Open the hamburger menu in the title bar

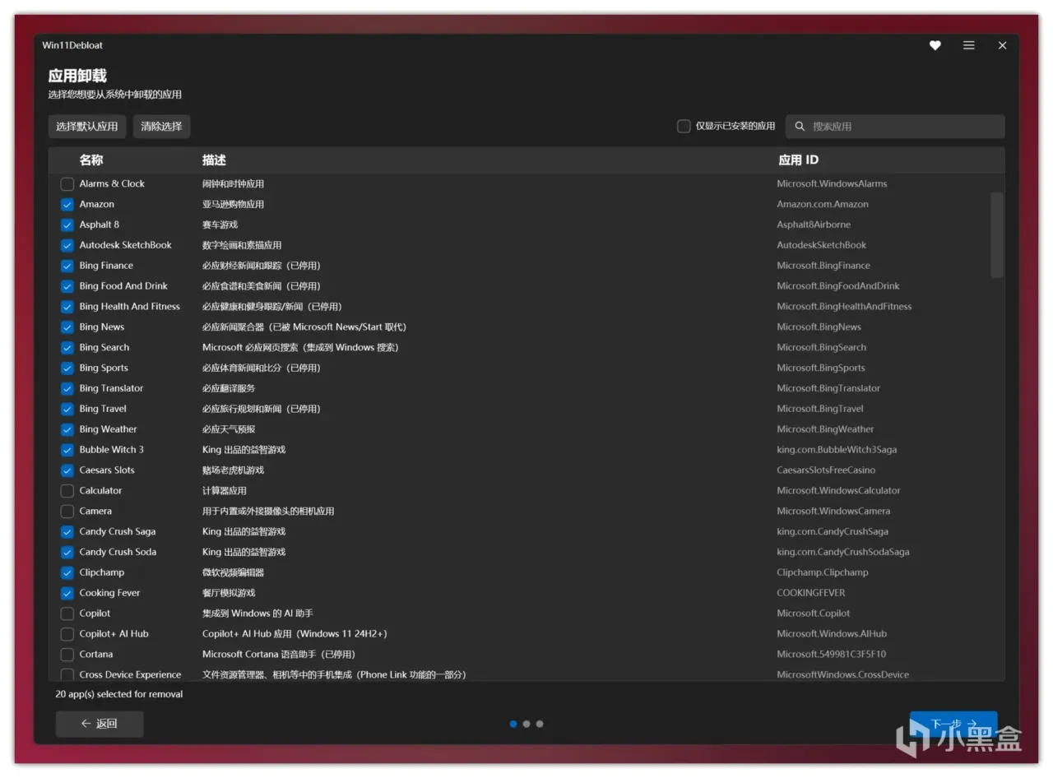click(969, 45)
